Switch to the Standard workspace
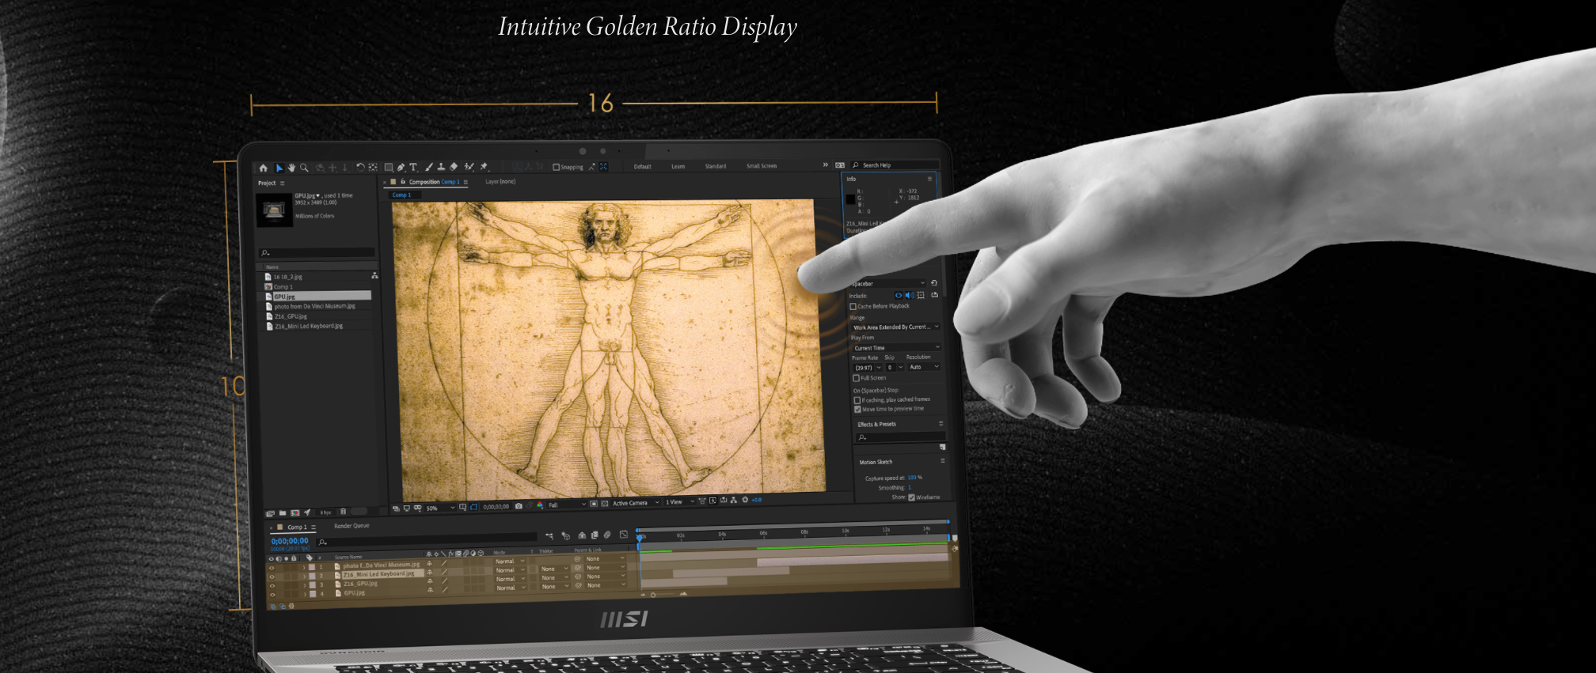Screen dimensions: 1596x673 click(716, 166)
